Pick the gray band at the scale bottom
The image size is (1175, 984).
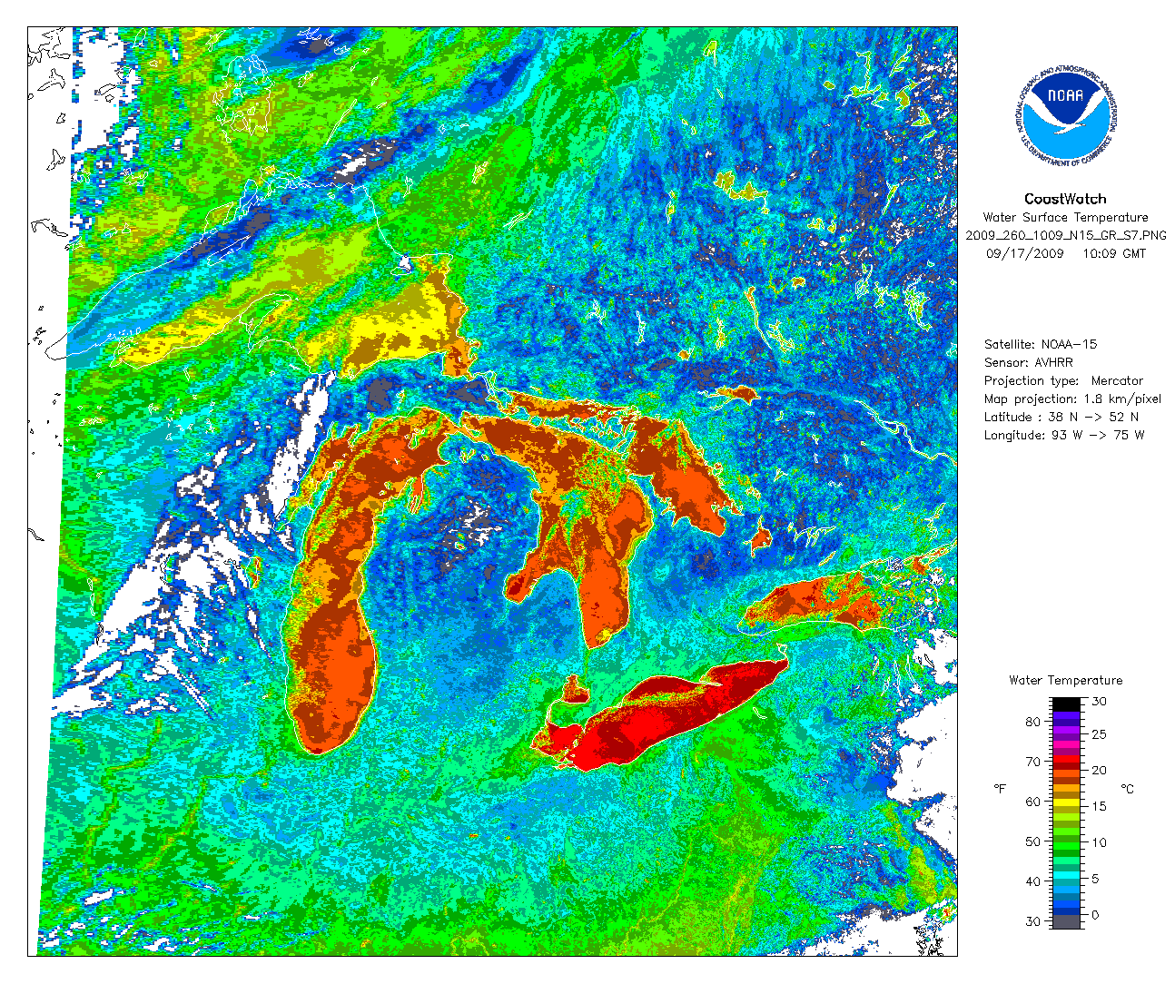(1066, 921)
